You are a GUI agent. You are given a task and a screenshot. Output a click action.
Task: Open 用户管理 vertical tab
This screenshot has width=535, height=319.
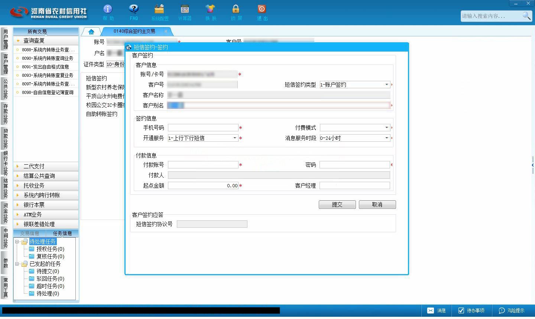click(6, 39)
